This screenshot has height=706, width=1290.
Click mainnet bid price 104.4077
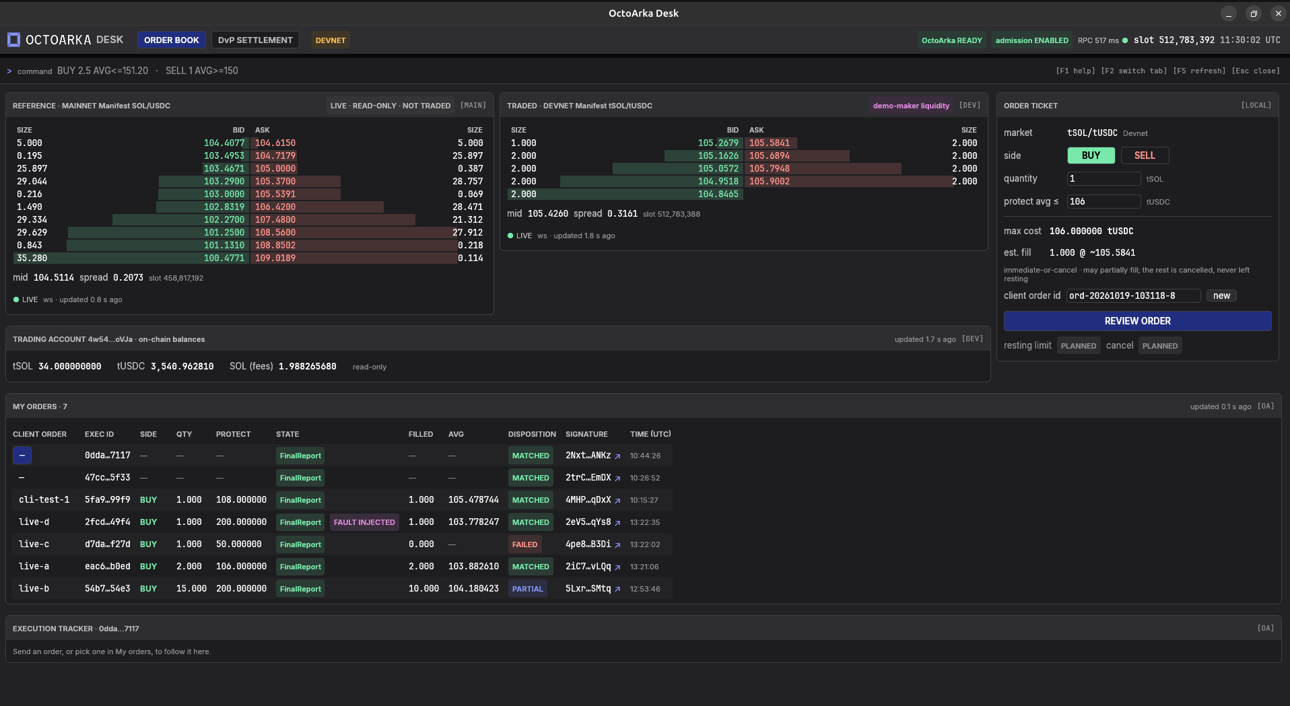click(224, 143)
